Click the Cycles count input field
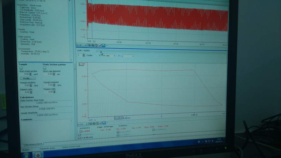The width and height of the screenshot is (281, 158). tap(80, 55)
